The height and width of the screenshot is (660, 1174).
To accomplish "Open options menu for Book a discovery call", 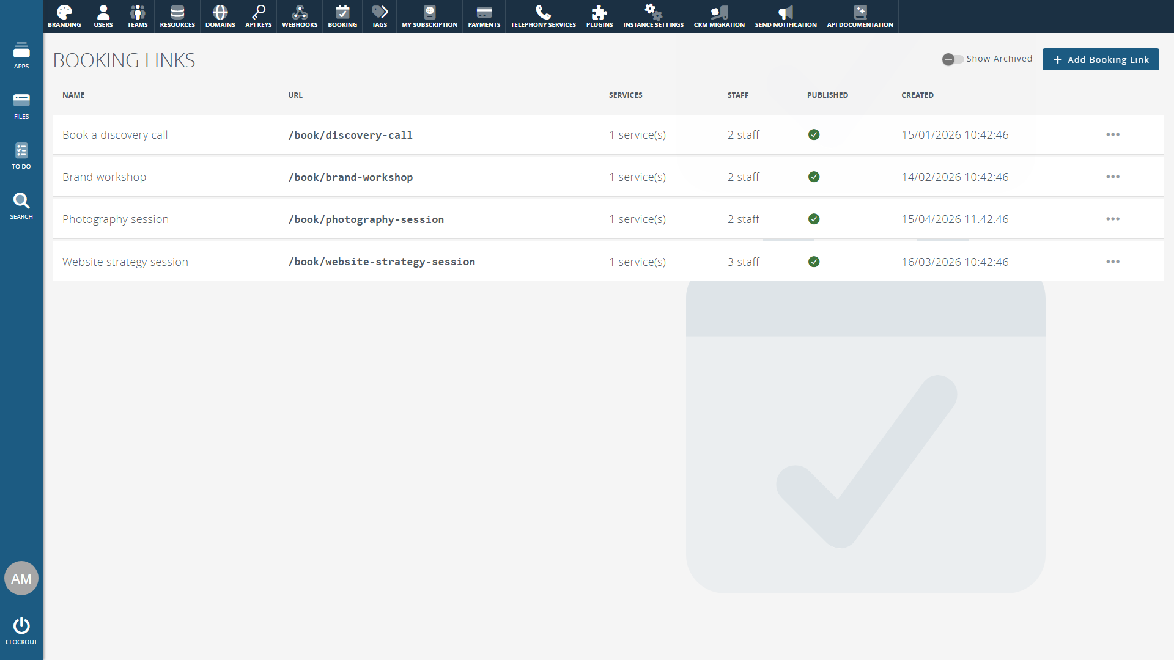I will point(1113,134).
